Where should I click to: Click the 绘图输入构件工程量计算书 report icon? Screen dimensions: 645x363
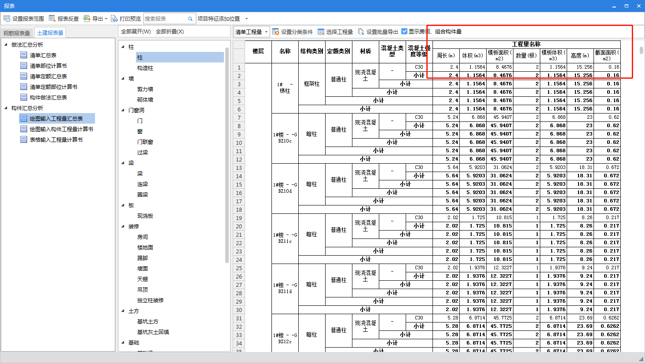(24, 129)
